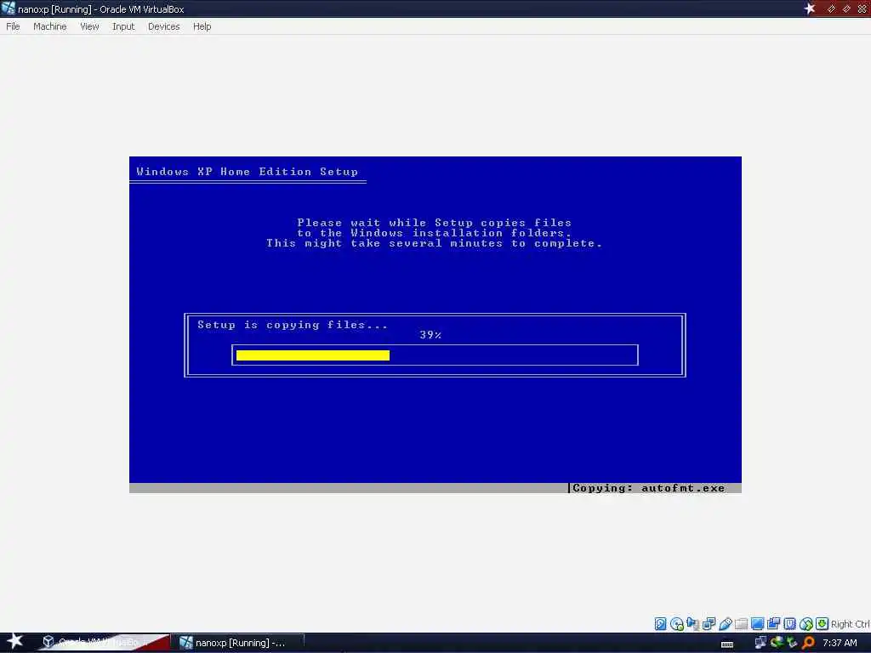Screen dimensions: 871x653
Task: Click "Copying: autofmt.exe" in the setup status bar
Action: [648, 488]
